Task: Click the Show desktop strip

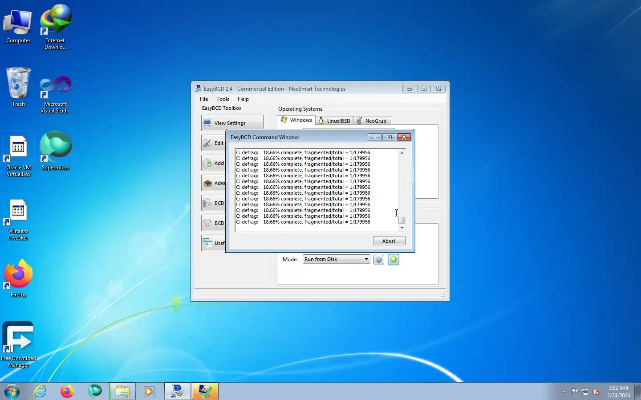Action: pos(637,391)
